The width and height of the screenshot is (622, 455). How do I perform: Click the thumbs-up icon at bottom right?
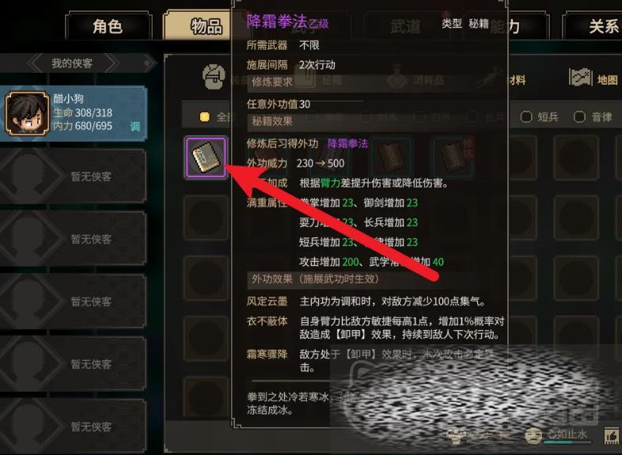(x=613, y=435)
